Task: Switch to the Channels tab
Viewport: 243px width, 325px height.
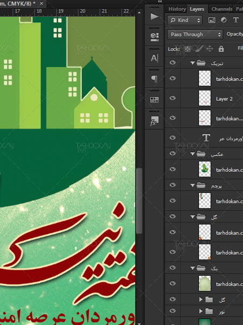Action: click(x=222, y=9)
